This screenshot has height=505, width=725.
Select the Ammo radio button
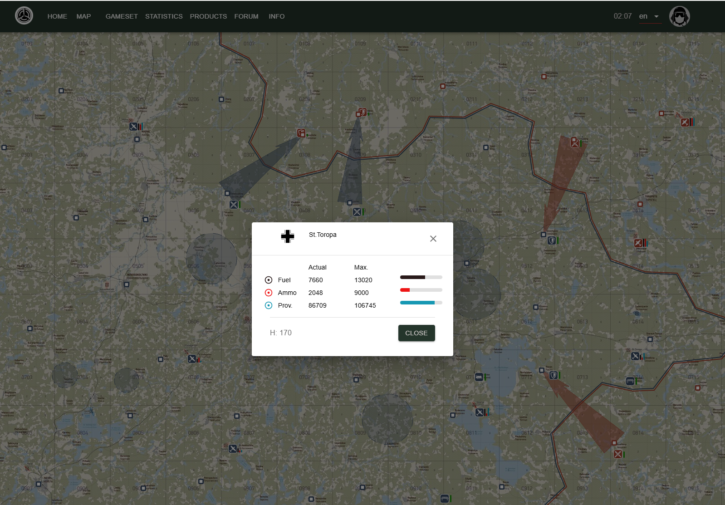tap(269, 293)
